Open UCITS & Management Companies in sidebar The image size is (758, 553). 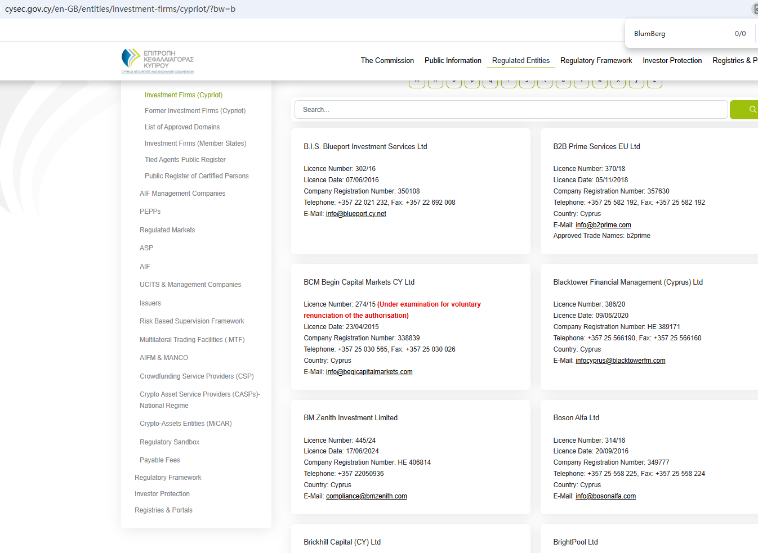(x=190, y=285)
